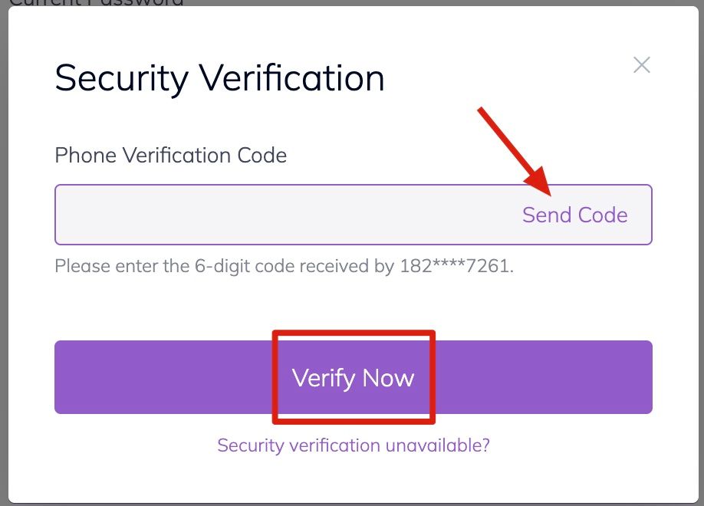Click the word Verify on the purple button
Viewport: 704px width, 506px height.
(323, 378)
